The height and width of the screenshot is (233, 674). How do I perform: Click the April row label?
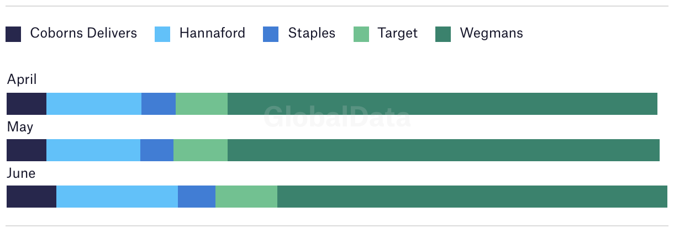point(22,80)
